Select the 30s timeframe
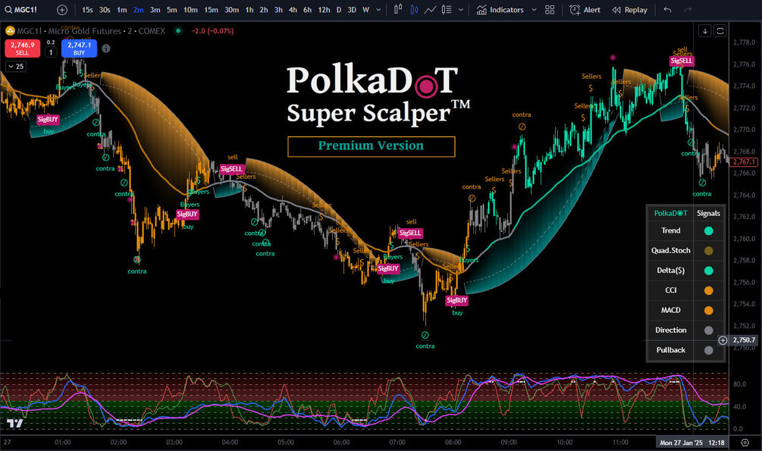The image size is (762, 451). click(105, 10)
